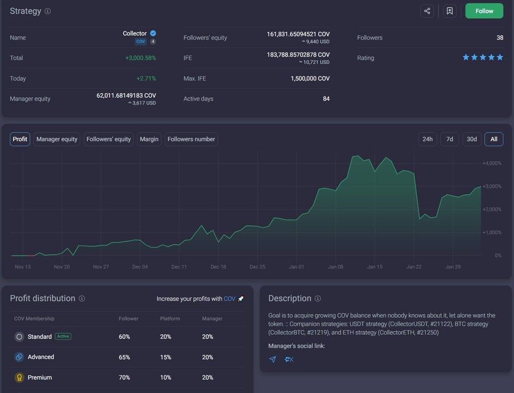This screenshot has height=393, width=514.
Task: Click the info icon next to Strategy heading
Action: [47, 11]
